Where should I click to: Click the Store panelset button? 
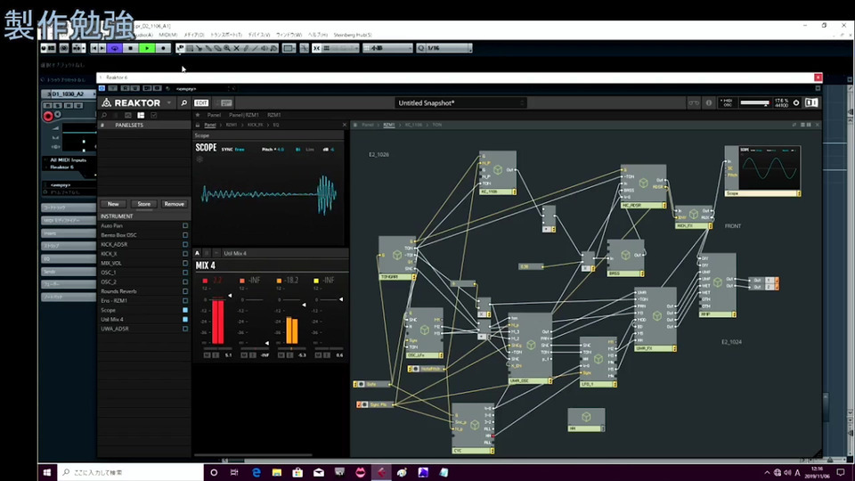coord(144,204)
